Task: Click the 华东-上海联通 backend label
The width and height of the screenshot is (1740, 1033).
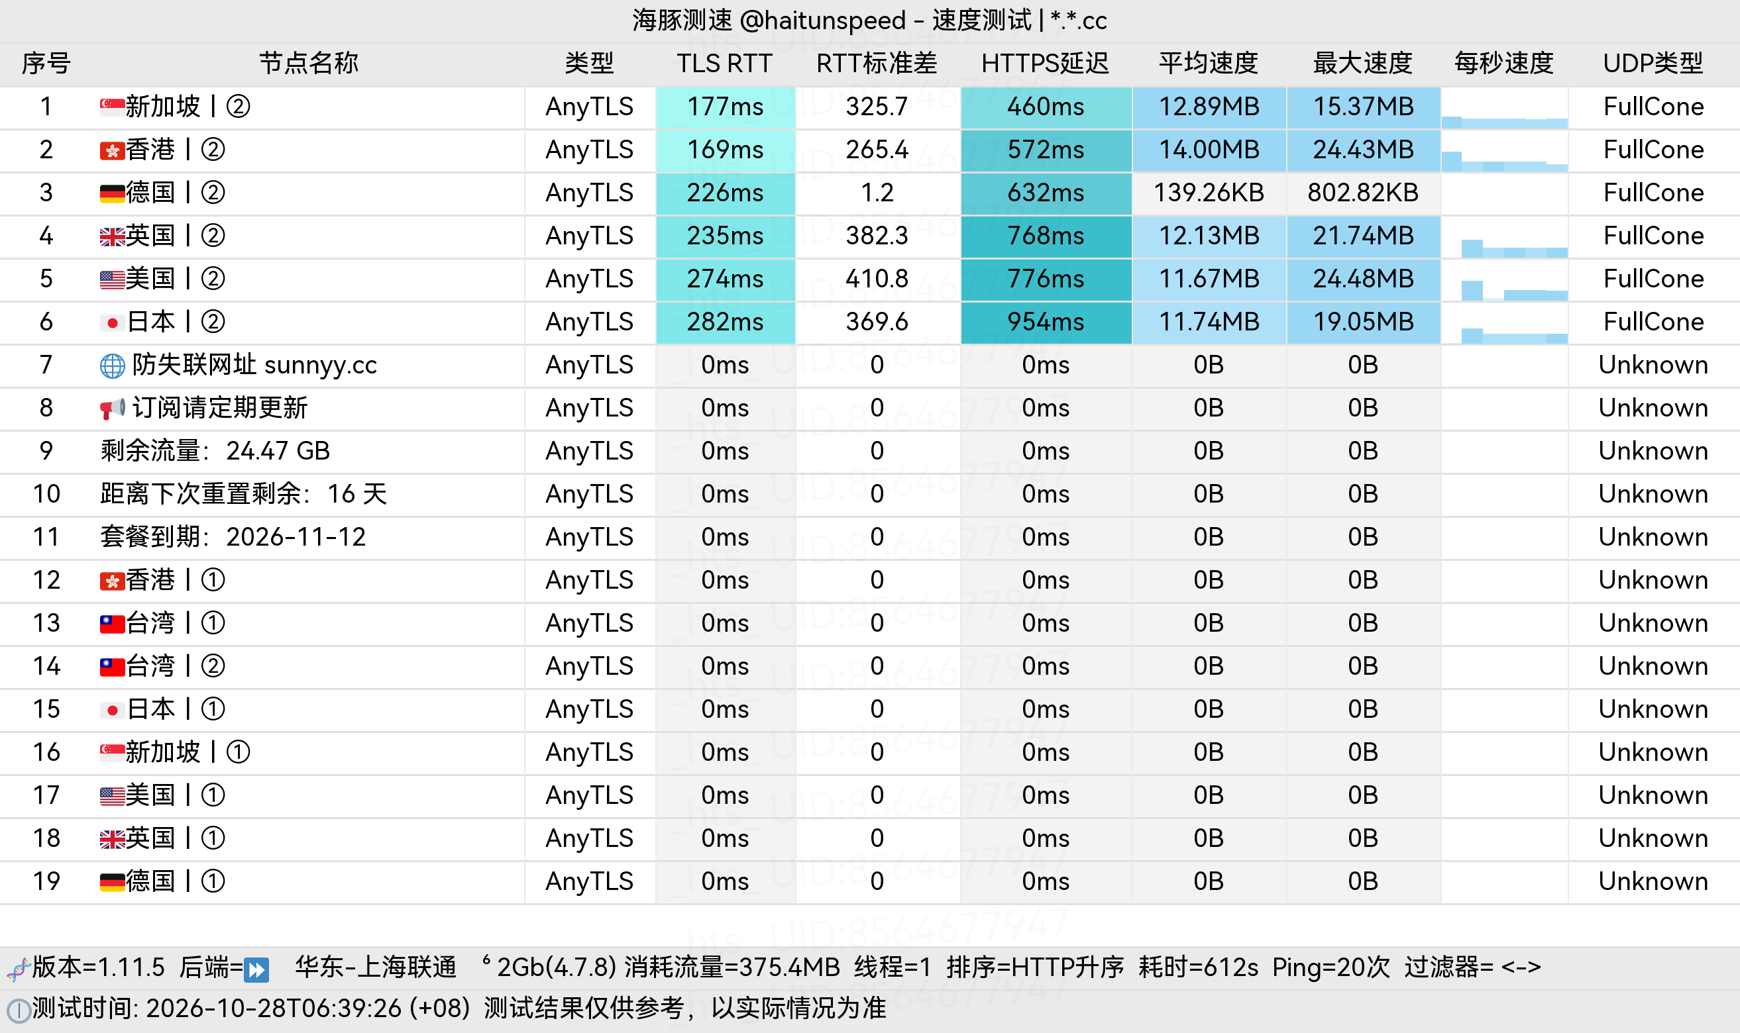Action: pyautogui.click(x=376, y=967)
